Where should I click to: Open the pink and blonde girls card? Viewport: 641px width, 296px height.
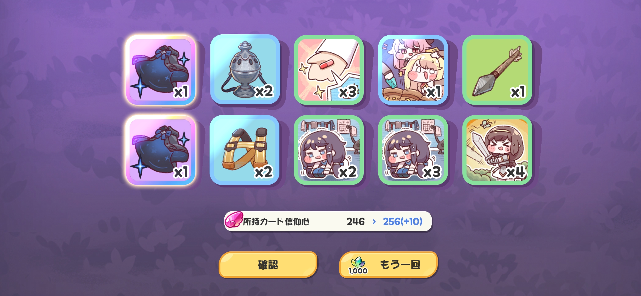click(413, 70)
